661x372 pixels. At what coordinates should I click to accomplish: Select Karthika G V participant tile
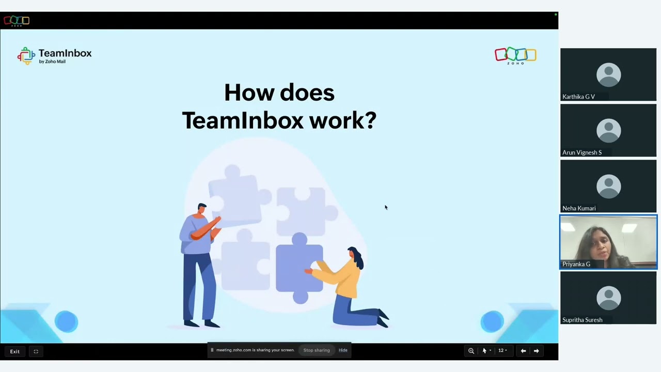click(608, 74)
